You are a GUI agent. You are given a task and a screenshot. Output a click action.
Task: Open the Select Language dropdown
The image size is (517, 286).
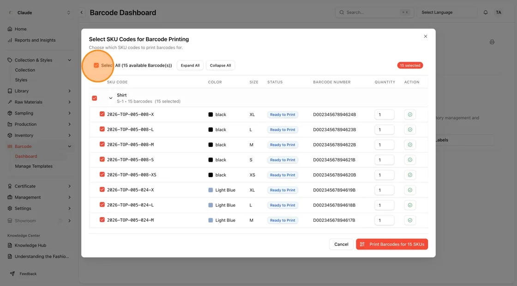pyautogui.click(x=447, y=12)
